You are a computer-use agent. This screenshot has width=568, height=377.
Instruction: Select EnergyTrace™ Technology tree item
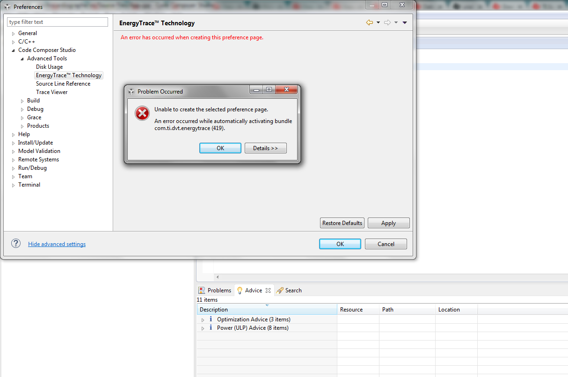pyautogui.click(x=69, y=75)
